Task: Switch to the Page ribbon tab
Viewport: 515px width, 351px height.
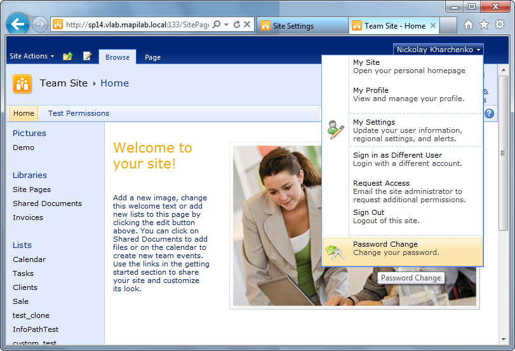Action: point(152,57)
